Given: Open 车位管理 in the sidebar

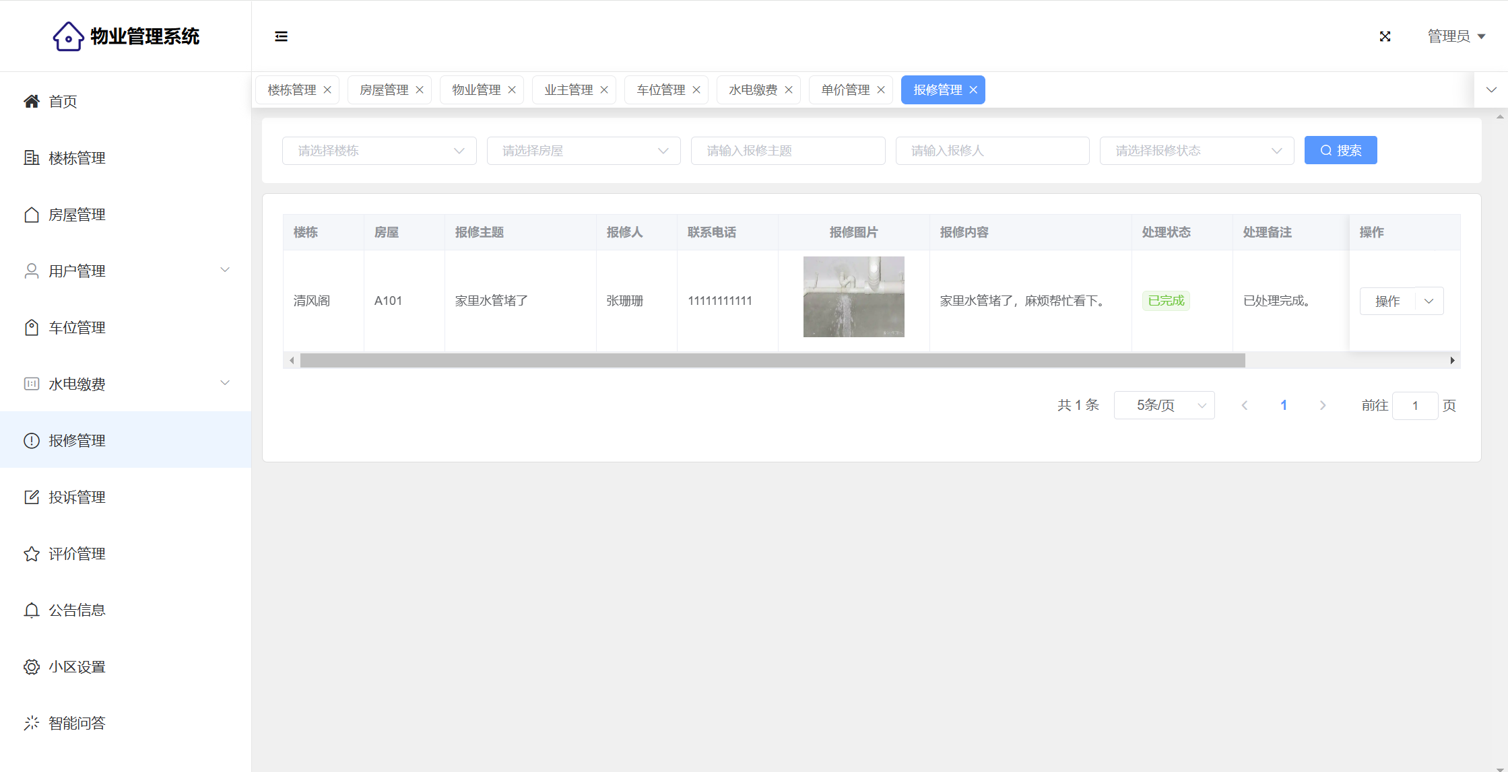Looking at the screenshot, I should tap(77, 328).
